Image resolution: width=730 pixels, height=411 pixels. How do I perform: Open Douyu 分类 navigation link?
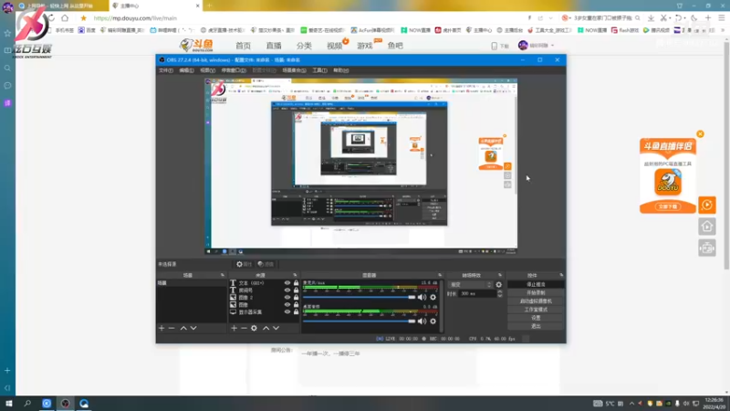tap(304, 46)
